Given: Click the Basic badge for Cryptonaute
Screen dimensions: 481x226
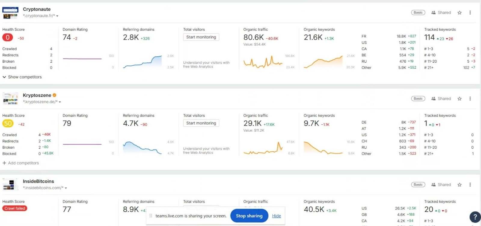Looking at the screenshot, I should pyautogui.click(x=418, y=13).
